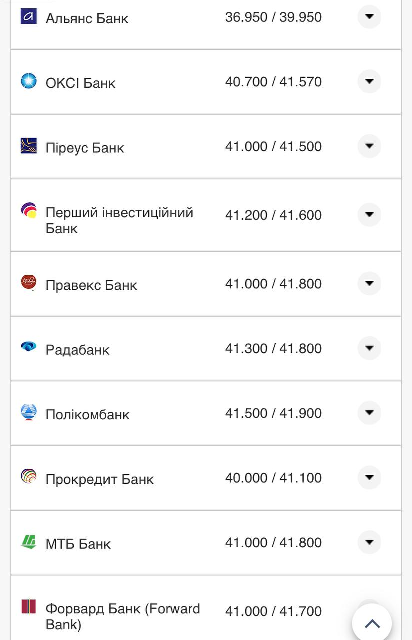
Task: Click the Правекс Банк logo icon
Action: pos(29,283)
